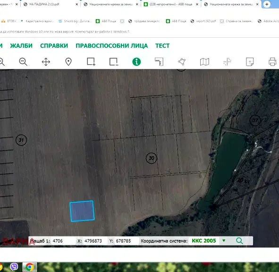Image resolution: width=279 pixels, height=272 pixels.
Task: Switch to the НА ПАДИНА 2 (1).pdf tab
Action: point(51,4)
